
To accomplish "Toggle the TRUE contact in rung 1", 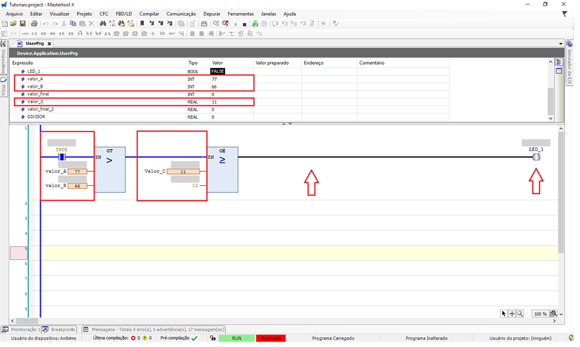I will [x=62, y=157].
